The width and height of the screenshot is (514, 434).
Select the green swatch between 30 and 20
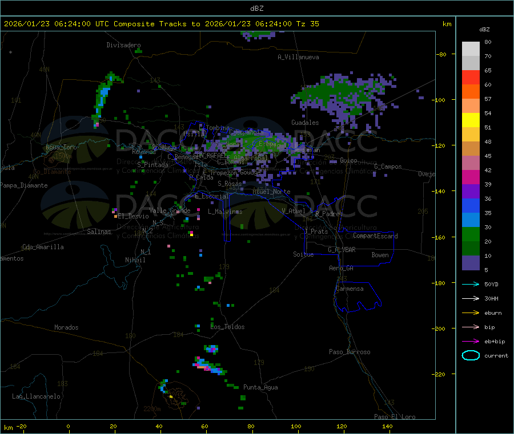point(471,234)
